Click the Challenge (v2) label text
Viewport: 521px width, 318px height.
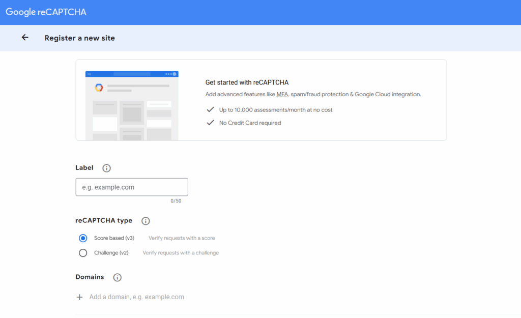111,253
